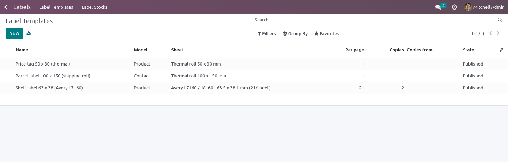
Task: Sort by the Name column header
Action: point(22,50)
